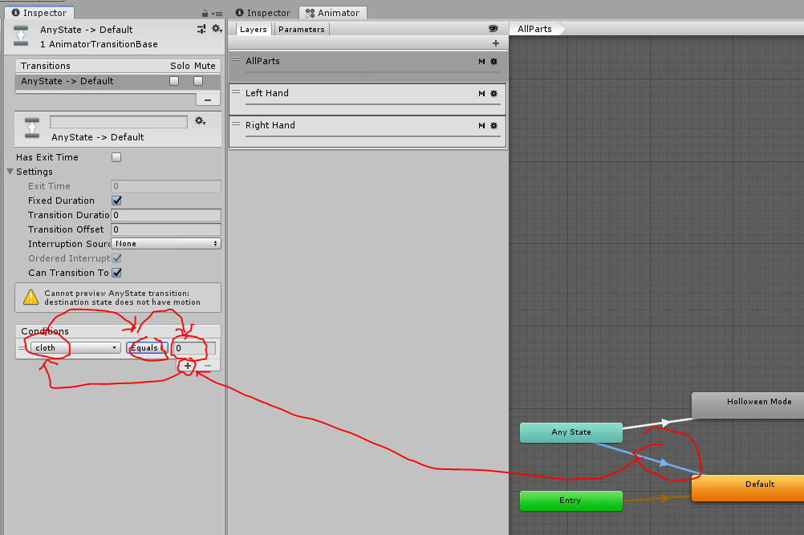This screenshot has height=535, width=804.
Task: Click the Conditions list header
Action: (x=118, y=331)
